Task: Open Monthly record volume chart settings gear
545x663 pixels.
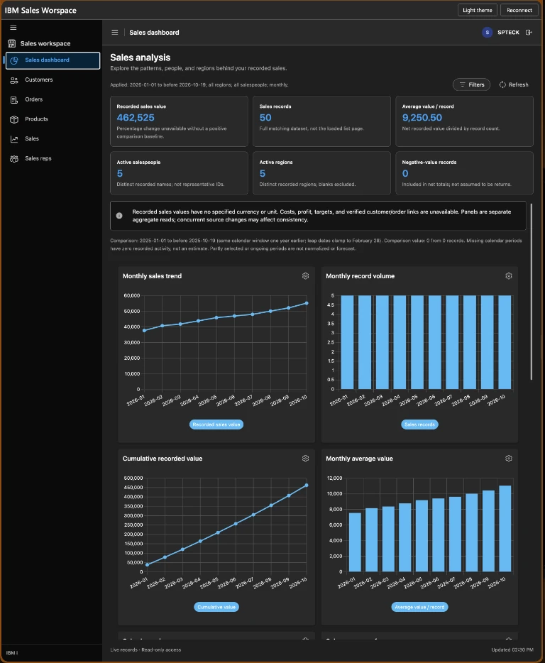Action: point(509,276)
